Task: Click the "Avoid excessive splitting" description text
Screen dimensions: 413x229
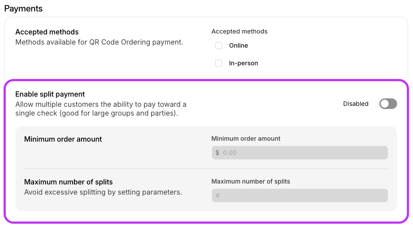Action: 103,192
